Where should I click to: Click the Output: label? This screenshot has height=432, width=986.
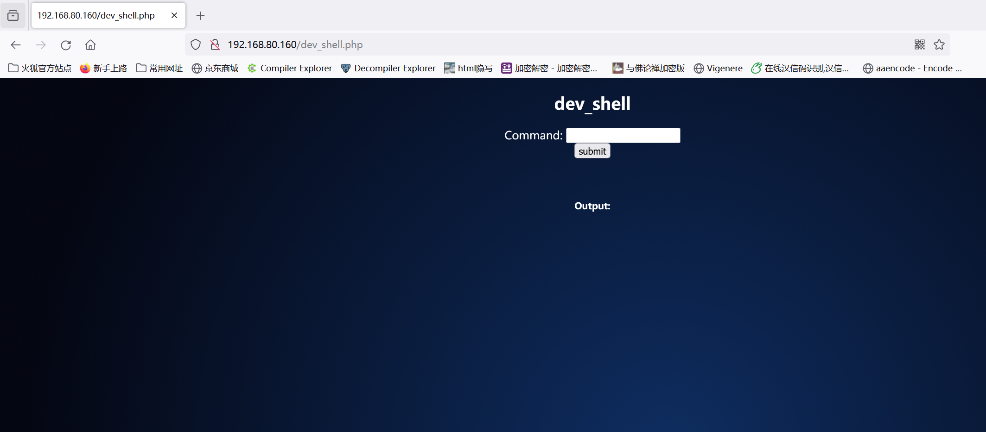(x=592, y=206)
